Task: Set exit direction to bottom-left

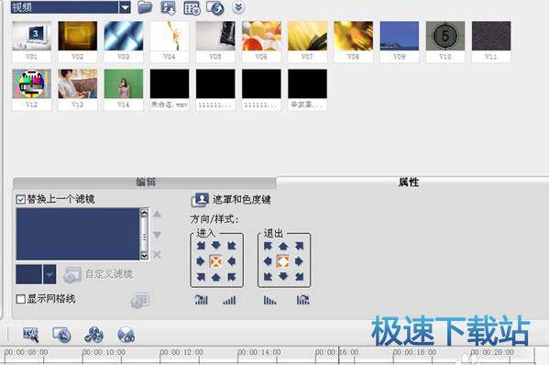Action: [268, 277]
